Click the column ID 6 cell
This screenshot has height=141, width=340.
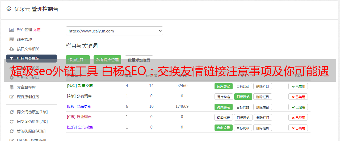point(127,106)
